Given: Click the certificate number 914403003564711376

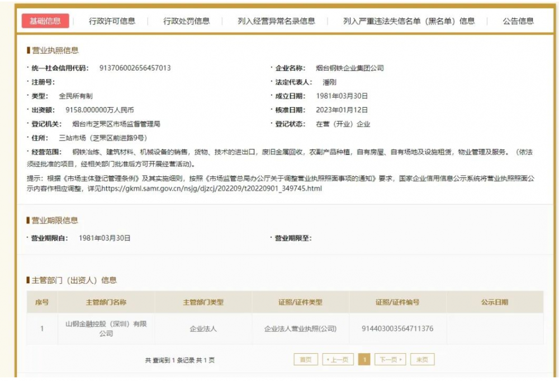Looking at the screenshot, I should click(x=397, y=329).
